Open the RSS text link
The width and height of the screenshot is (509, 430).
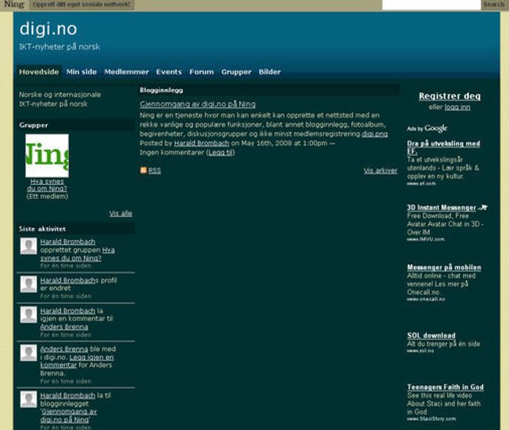tap(155, 170)
